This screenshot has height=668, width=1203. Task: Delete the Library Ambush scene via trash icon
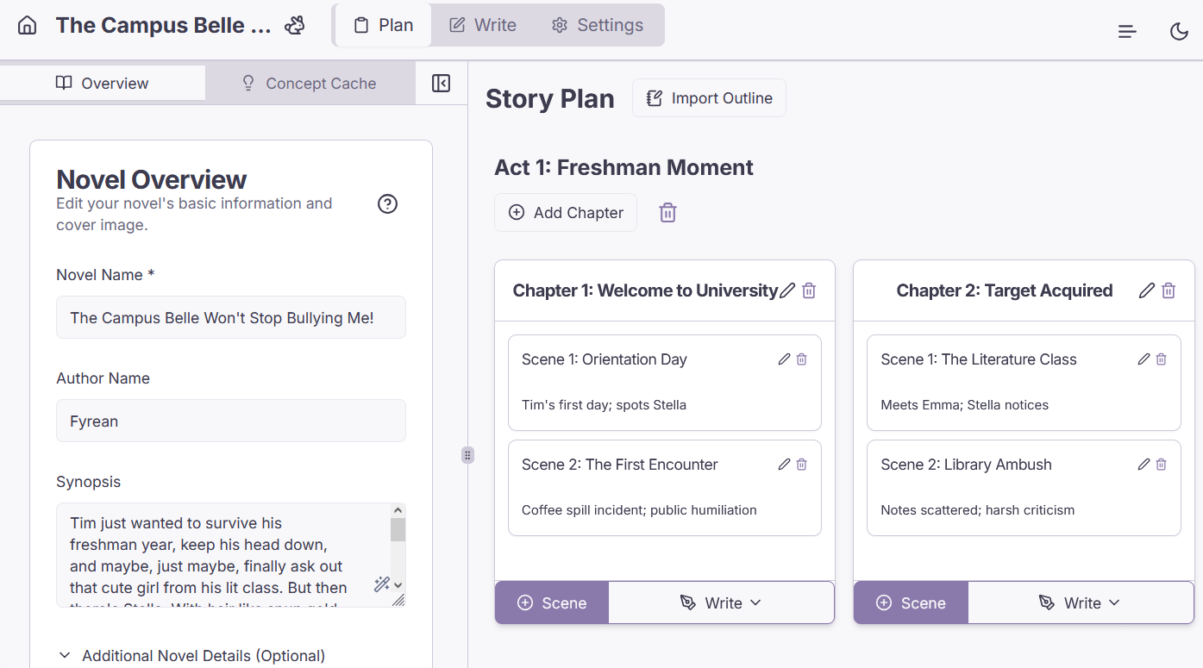(1160, 464)
